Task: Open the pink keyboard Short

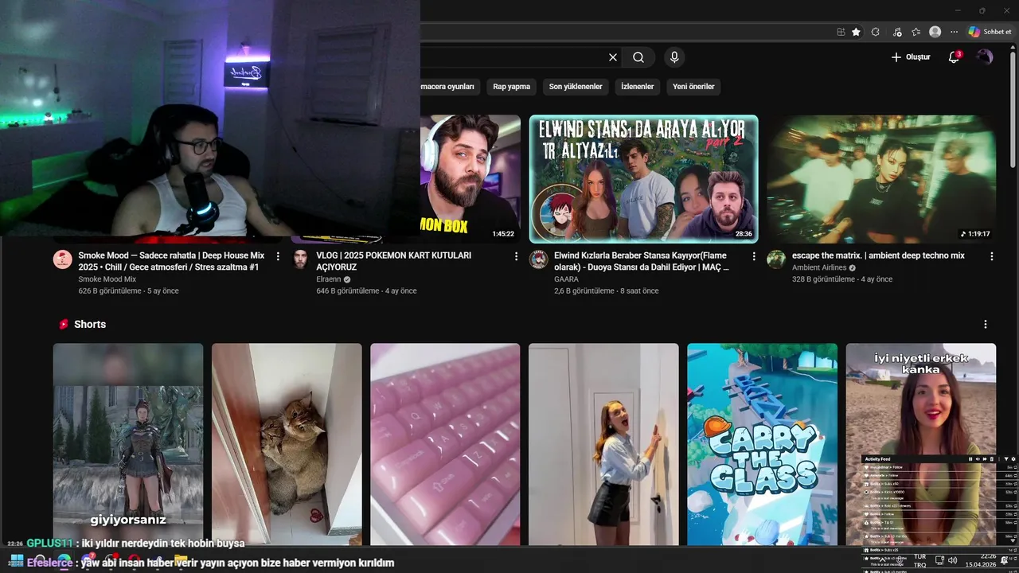Action: coord(445,444)
